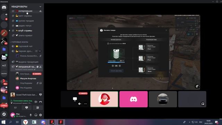Open chat icon of петушиный-пр voice channel
The height and width of the screenshot is (125, 222).
tap(38, 67)
